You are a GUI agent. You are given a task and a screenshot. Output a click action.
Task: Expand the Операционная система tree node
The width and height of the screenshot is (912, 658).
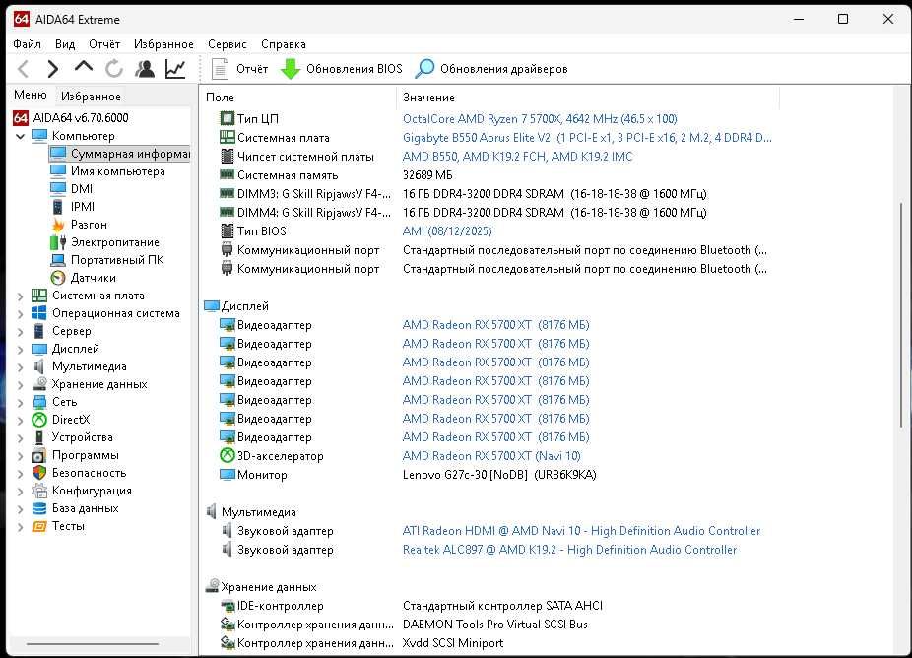[21, 314]
